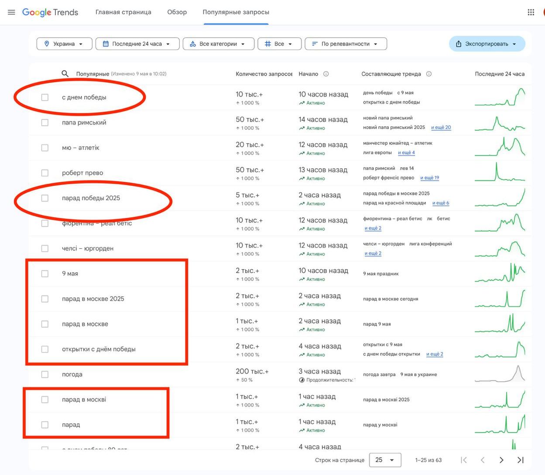Open the Украина region dropdown
This screenshot has width=545, height=475.
tap(64, 44)
